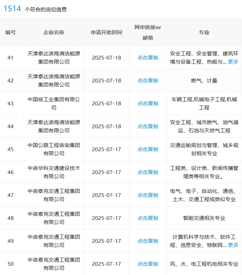Click the 电气、电子，自动化 major cell
The height and width of the screenshot is (275, 242).
[x=204, y=195]
